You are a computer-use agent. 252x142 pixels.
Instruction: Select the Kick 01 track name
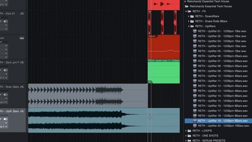(x=7, y=14)
